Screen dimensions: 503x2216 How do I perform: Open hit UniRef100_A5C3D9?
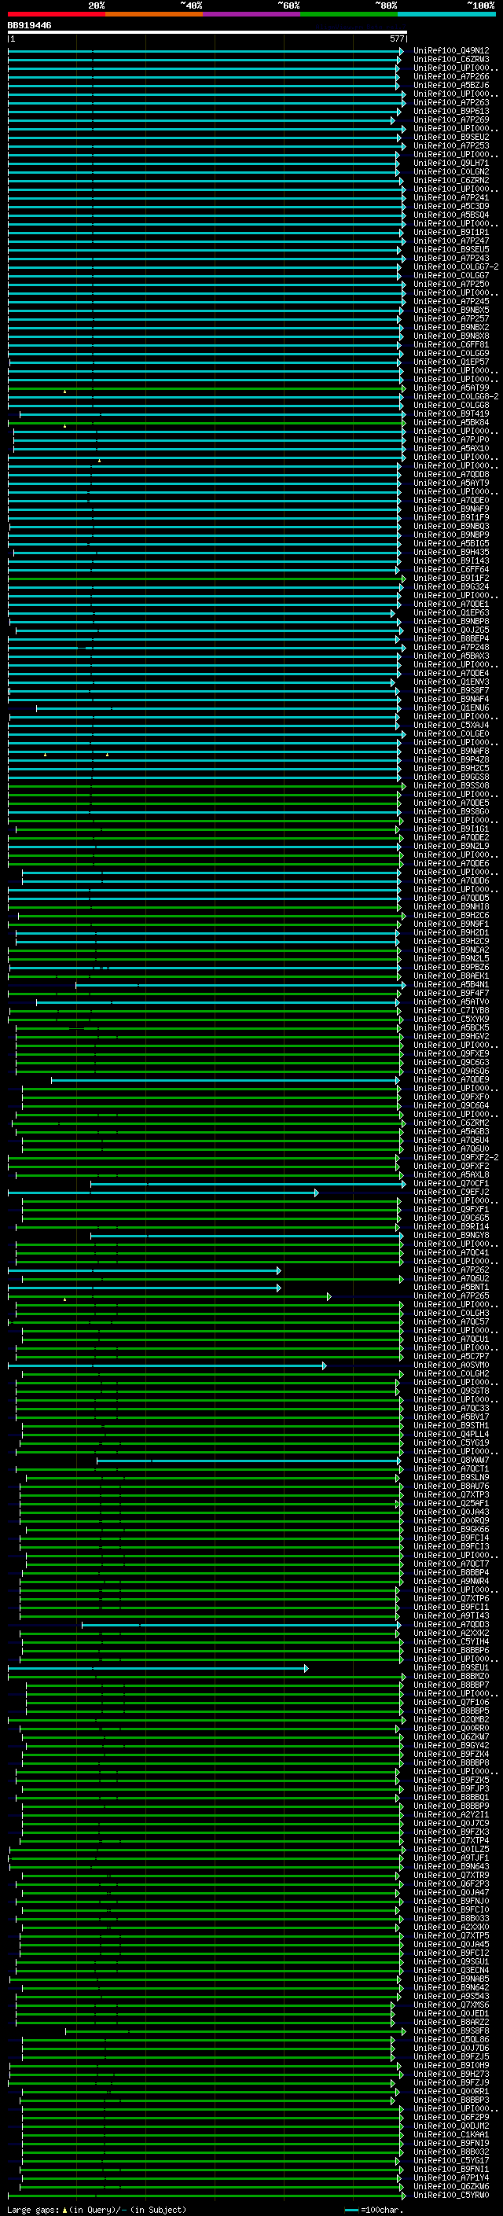click(450, 207)
